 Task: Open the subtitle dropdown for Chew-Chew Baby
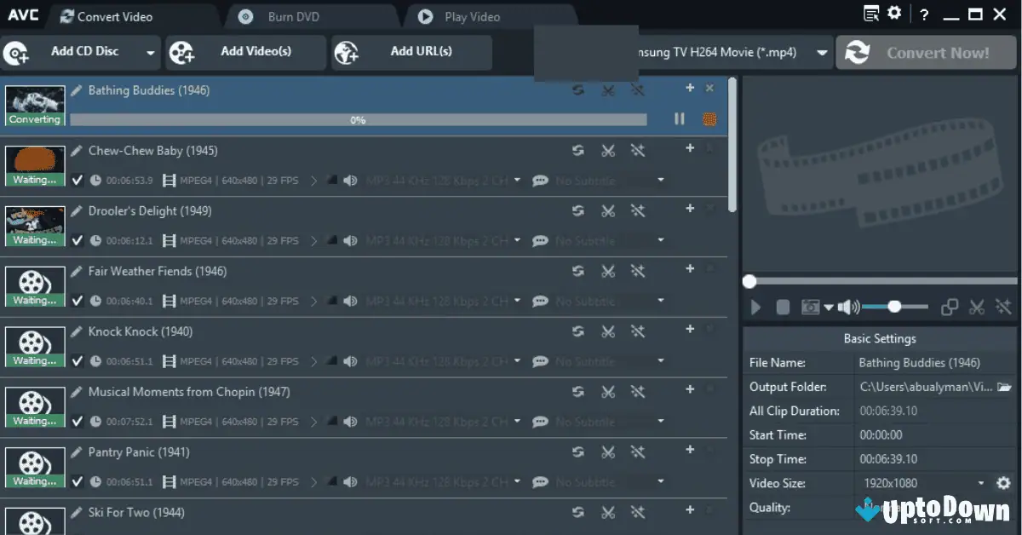[x=662, y=180]
